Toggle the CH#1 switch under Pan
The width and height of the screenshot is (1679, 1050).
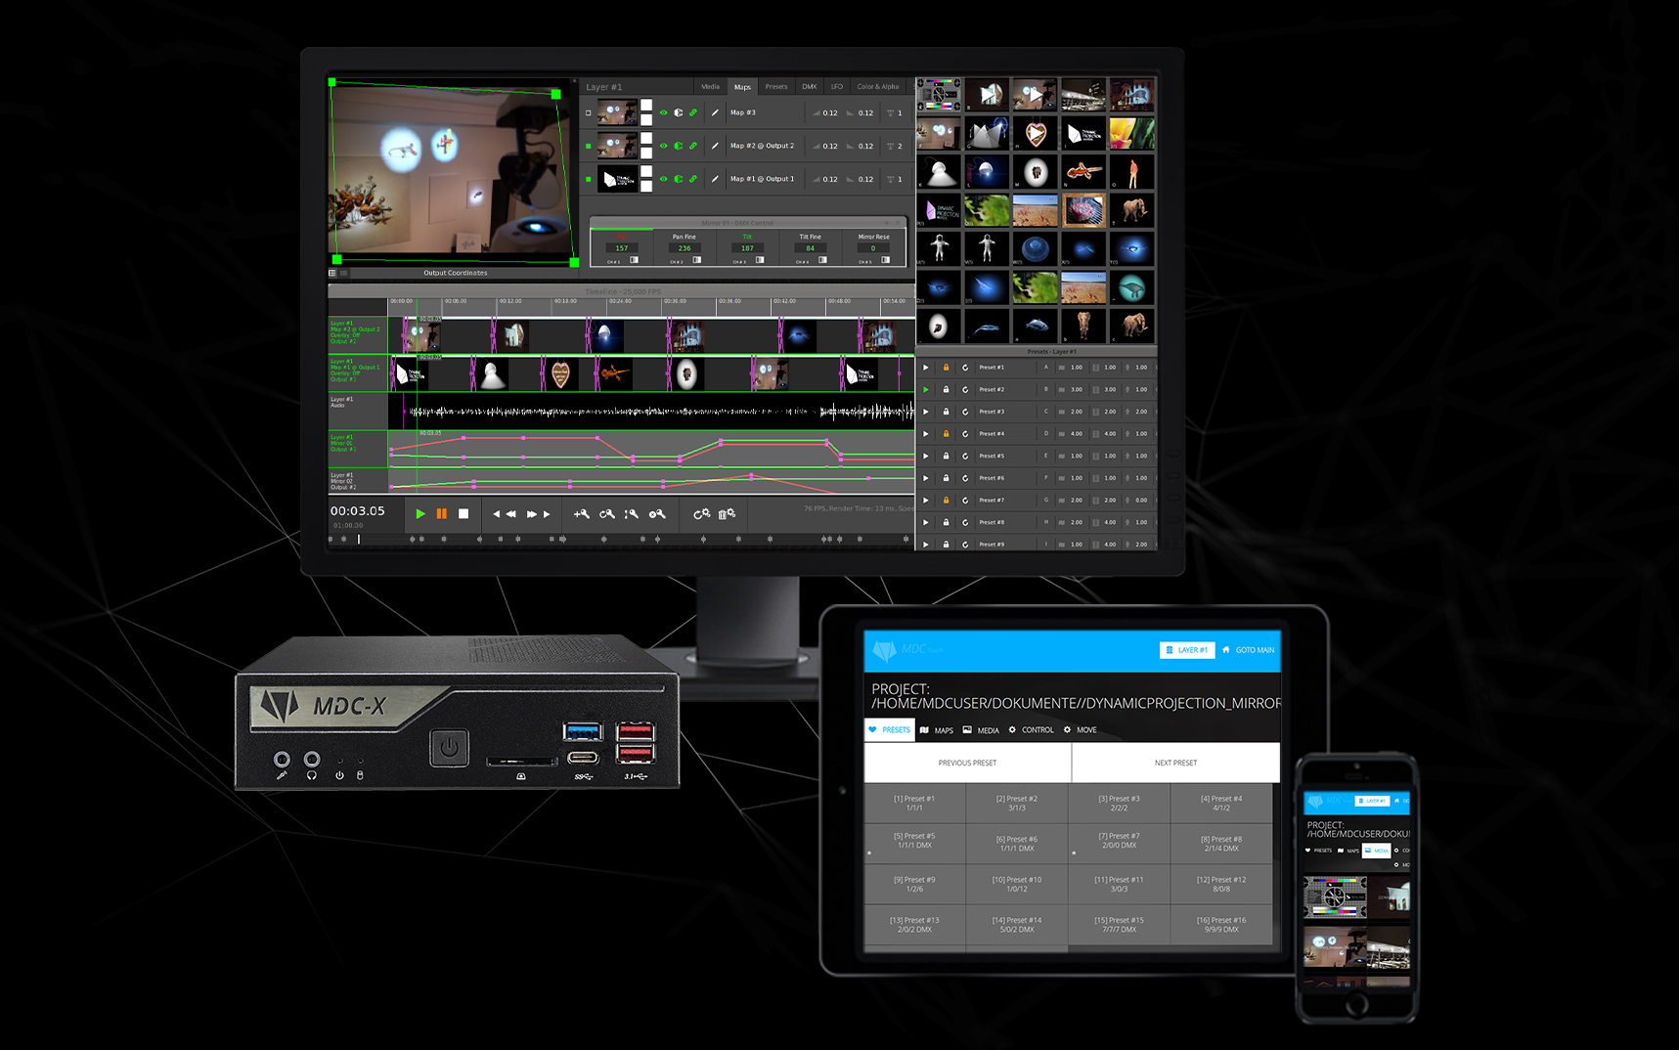(x=635, y=260)
